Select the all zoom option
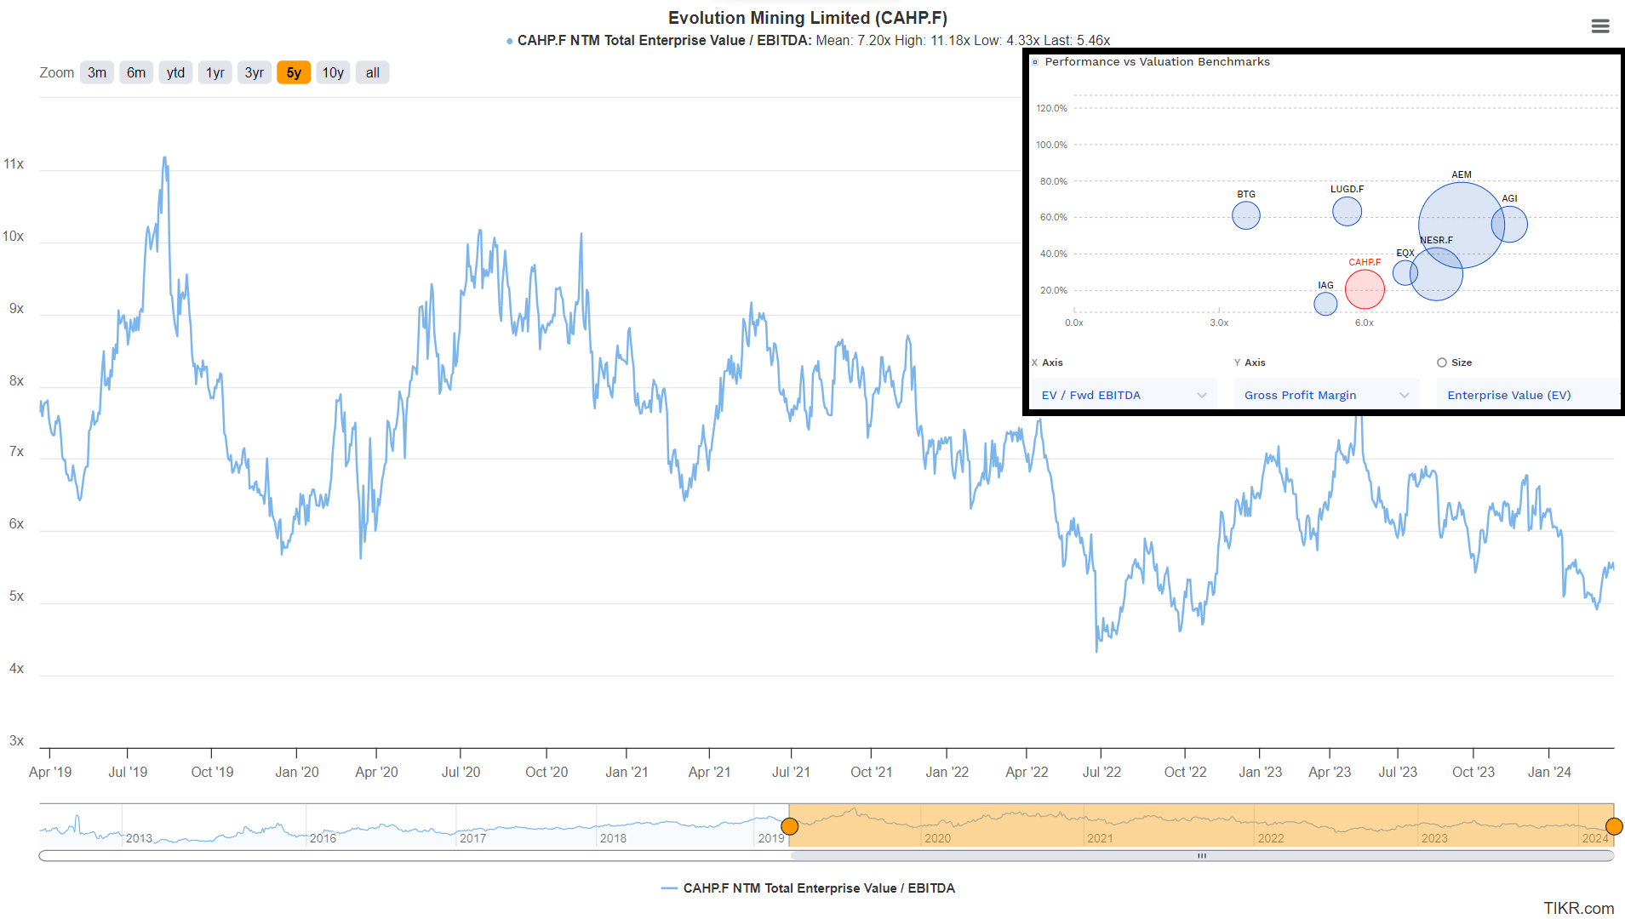This screenshot has height=919, width=1625. tap(372, 72)
